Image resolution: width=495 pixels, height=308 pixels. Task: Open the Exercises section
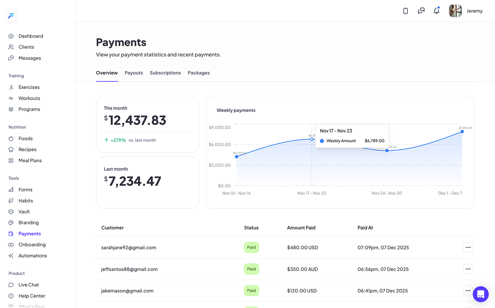click(29, 87)
